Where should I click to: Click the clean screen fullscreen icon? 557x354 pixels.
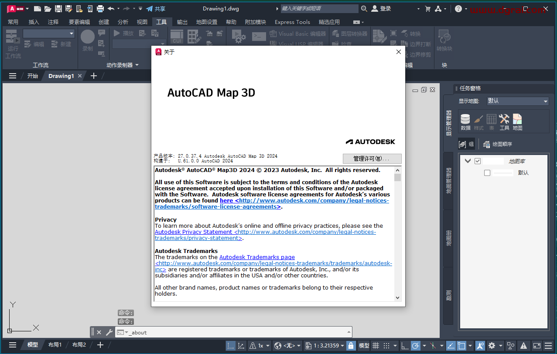tap(537, 346)
